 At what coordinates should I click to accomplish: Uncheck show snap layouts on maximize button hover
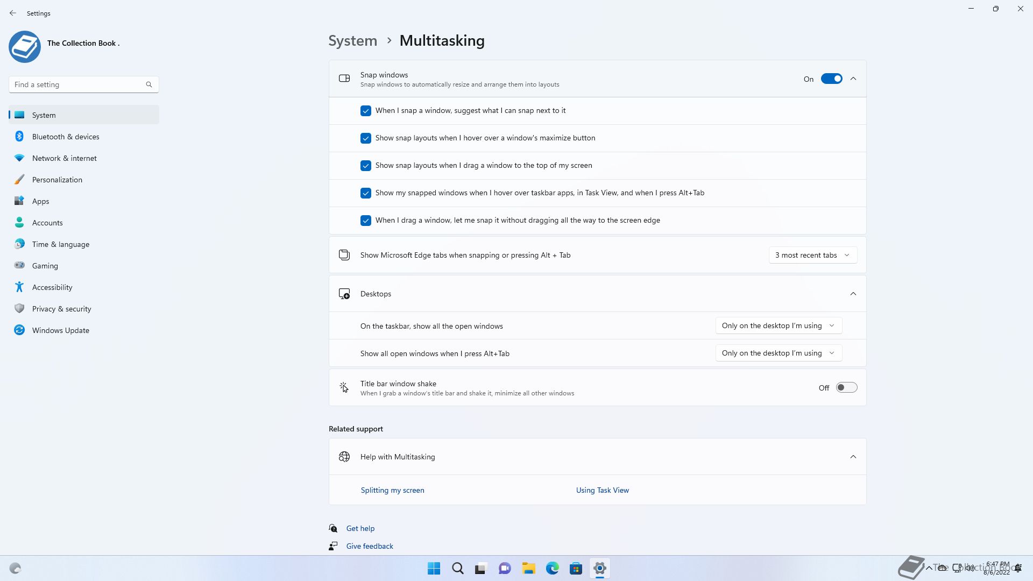pos(366,138)
